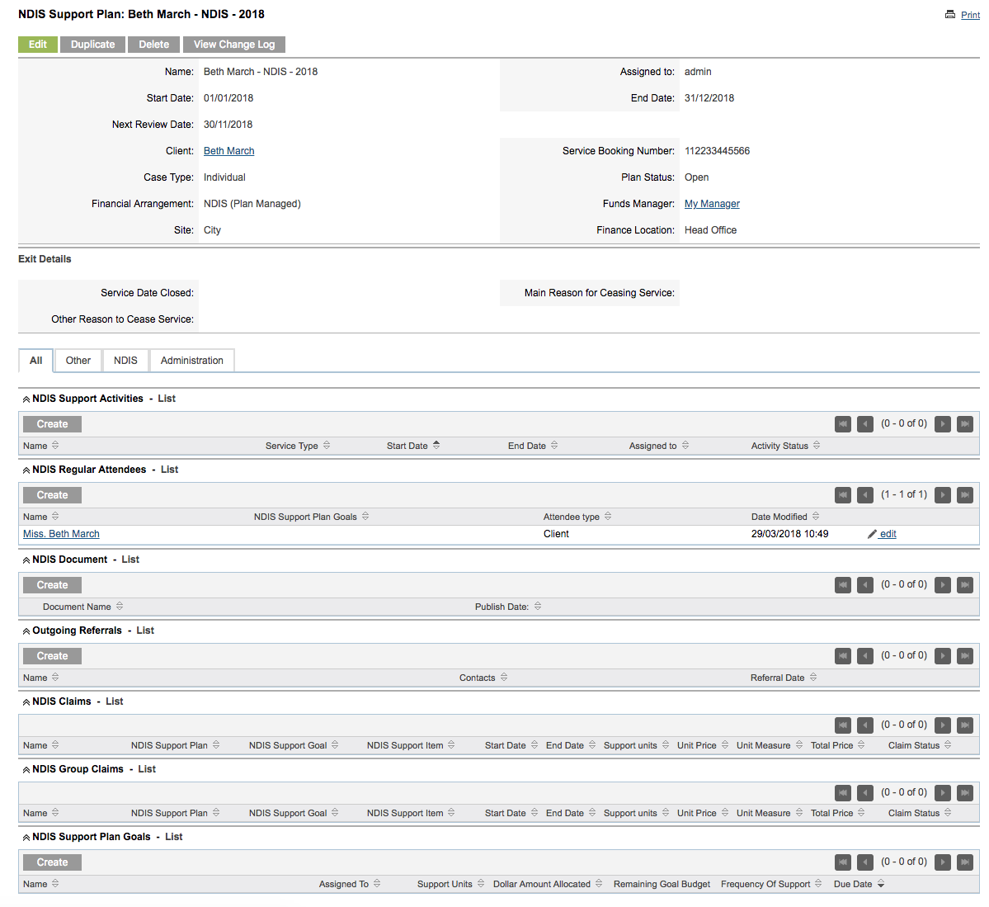Sort Support Plan Goals by Due Date
This screenshot has height=907, width=989.
tap(859, 885)
